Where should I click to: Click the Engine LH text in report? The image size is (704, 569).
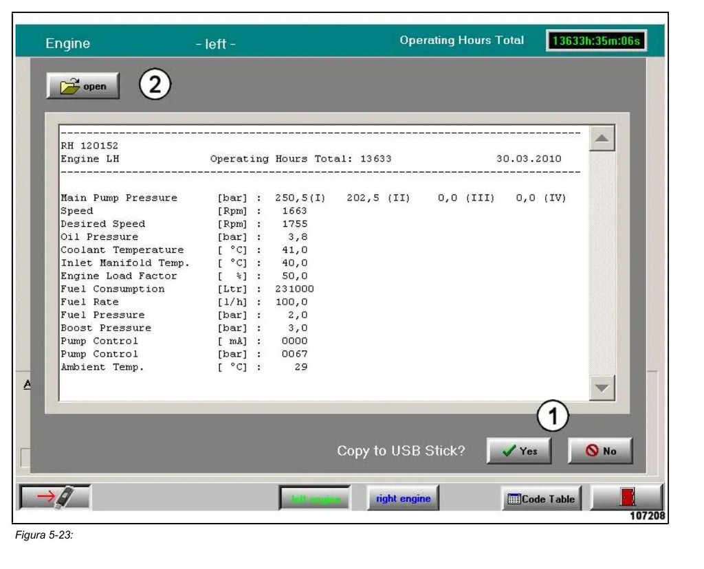pyautogui.click(x=90, y=159)
